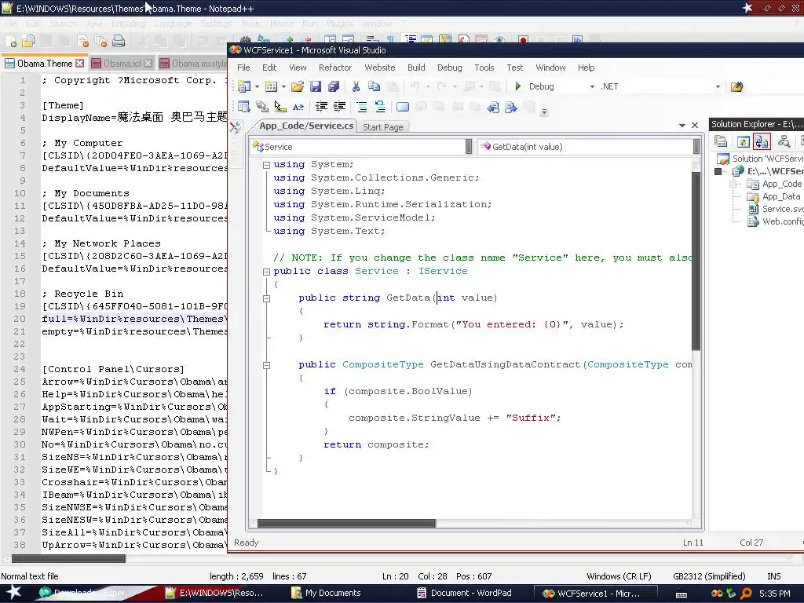Screen dimensions: 804x603
Task: Click Display Word Completion icon
Action: point(298,107)
